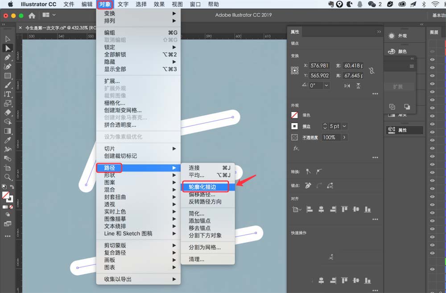This screenshot has width=446, height=293.
Task: Select 路径 in the object menu
Action: coord(138,168)
